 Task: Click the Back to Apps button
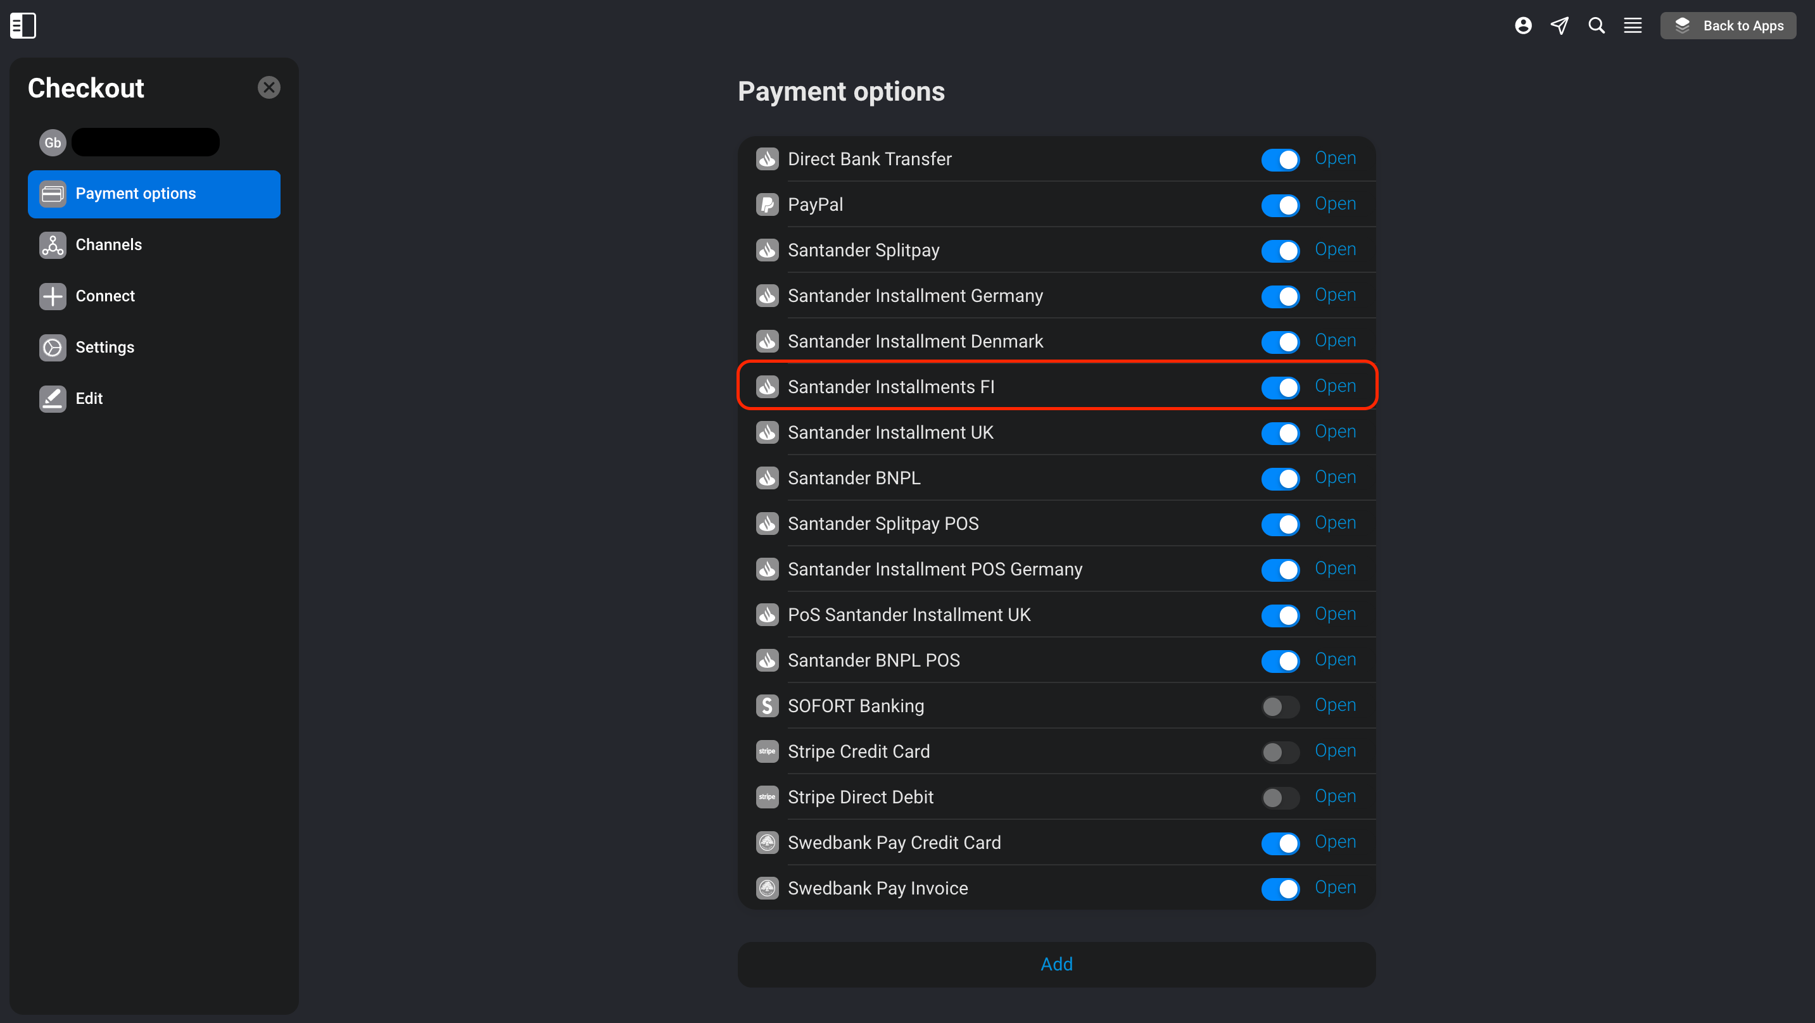pos(1728,26)
